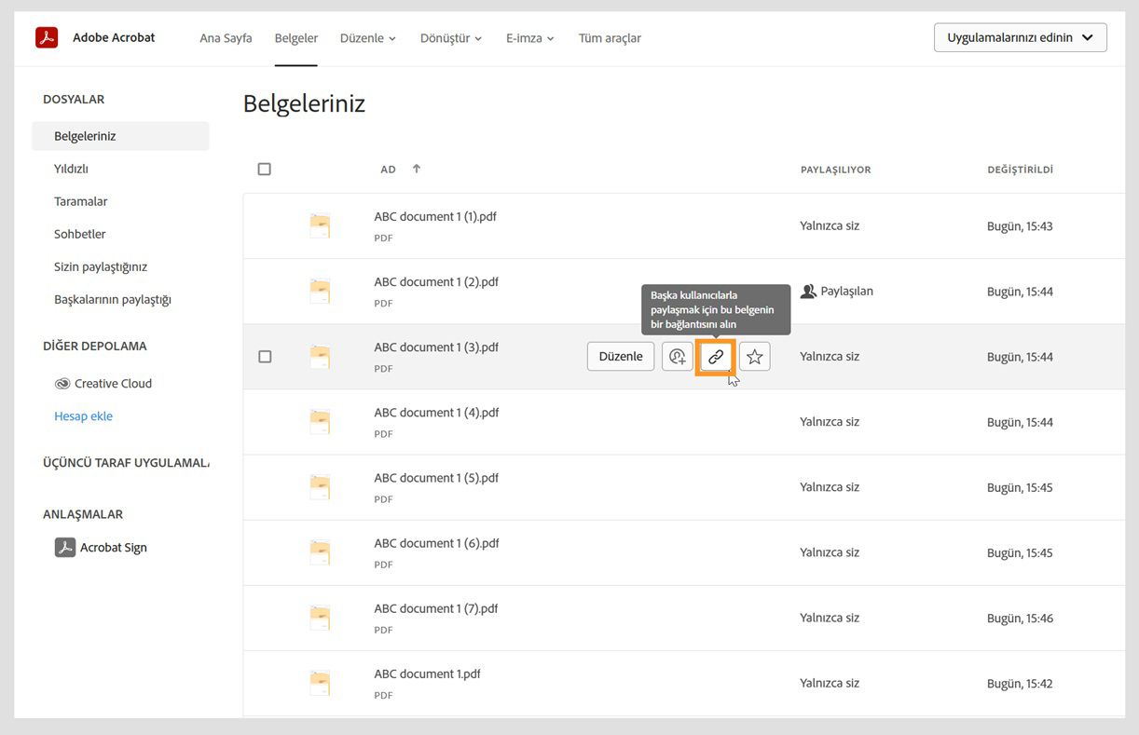Open the Dönüştür dropdown menu
Screen dimensions: 1139x735
451,38
